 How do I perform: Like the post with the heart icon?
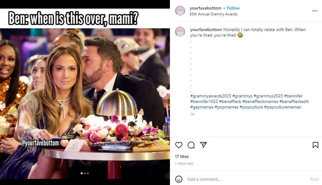(179, 145)
